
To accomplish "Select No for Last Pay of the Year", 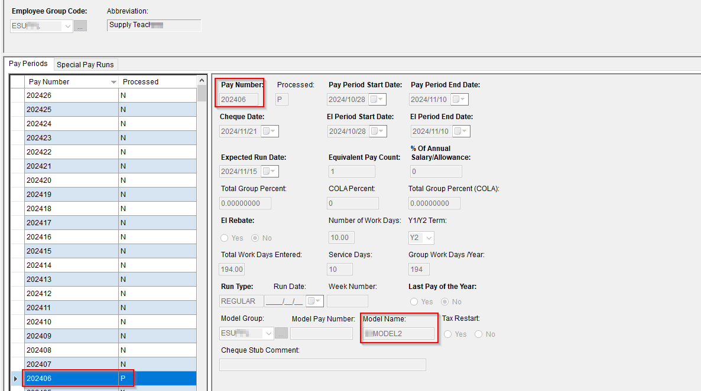I will pyautogui.click(x=445, y=302).
